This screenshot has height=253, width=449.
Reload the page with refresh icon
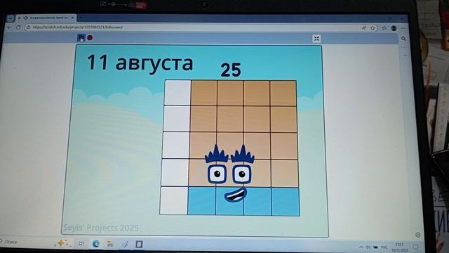(18, 27)
